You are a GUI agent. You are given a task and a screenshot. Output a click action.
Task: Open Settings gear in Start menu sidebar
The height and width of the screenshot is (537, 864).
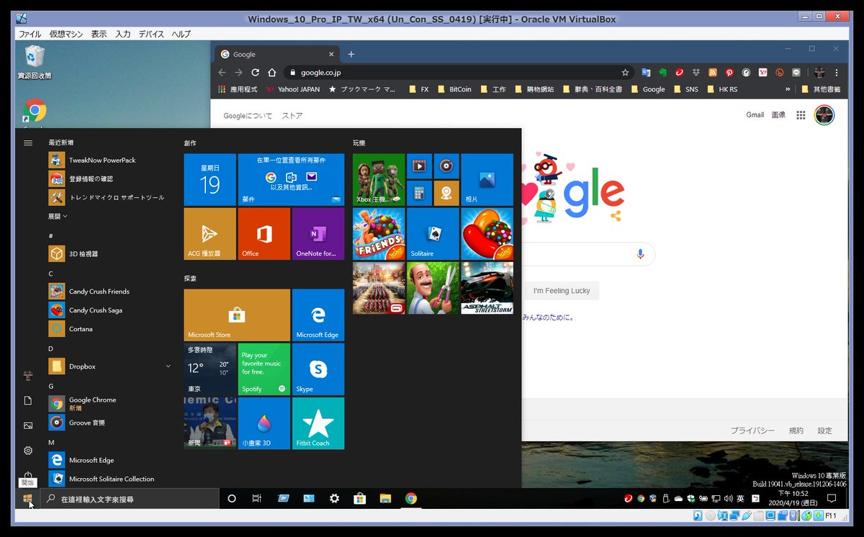click(28, 451)
